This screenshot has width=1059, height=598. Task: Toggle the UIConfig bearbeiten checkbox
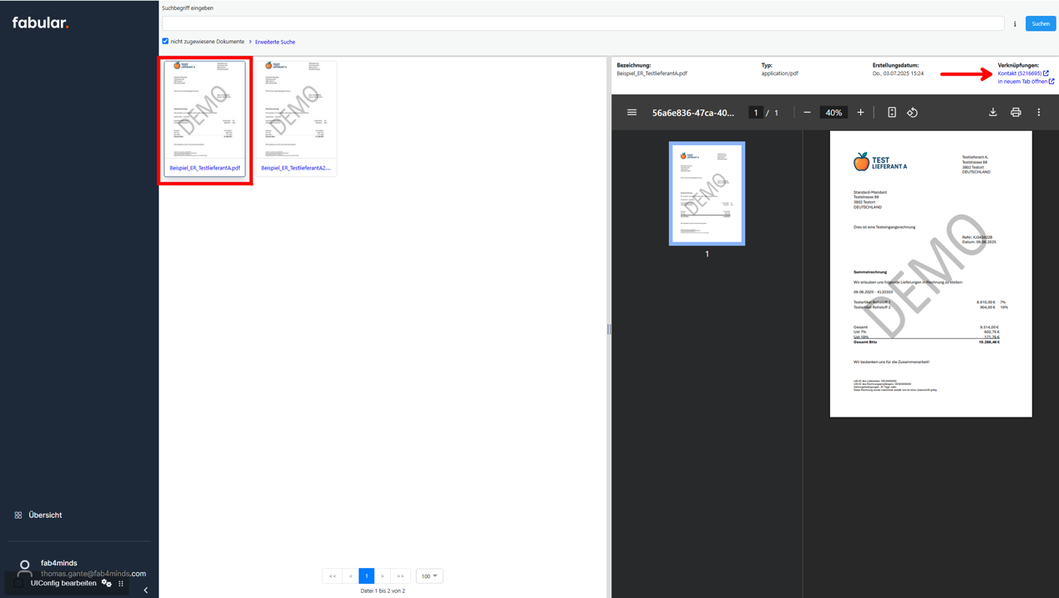coord(17,583)
